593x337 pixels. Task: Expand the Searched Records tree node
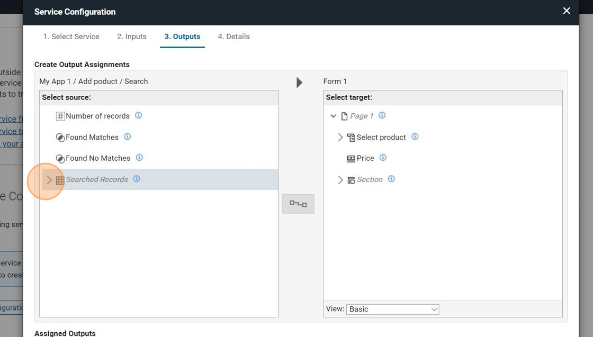[x=49, y=180]
